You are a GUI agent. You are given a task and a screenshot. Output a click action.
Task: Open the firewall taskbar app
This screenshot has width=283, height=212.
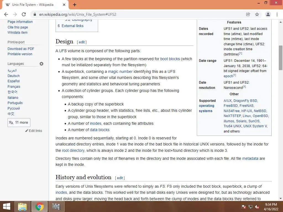point(56,206)
